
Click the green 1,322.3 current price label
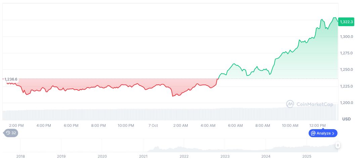coord(346,22)
